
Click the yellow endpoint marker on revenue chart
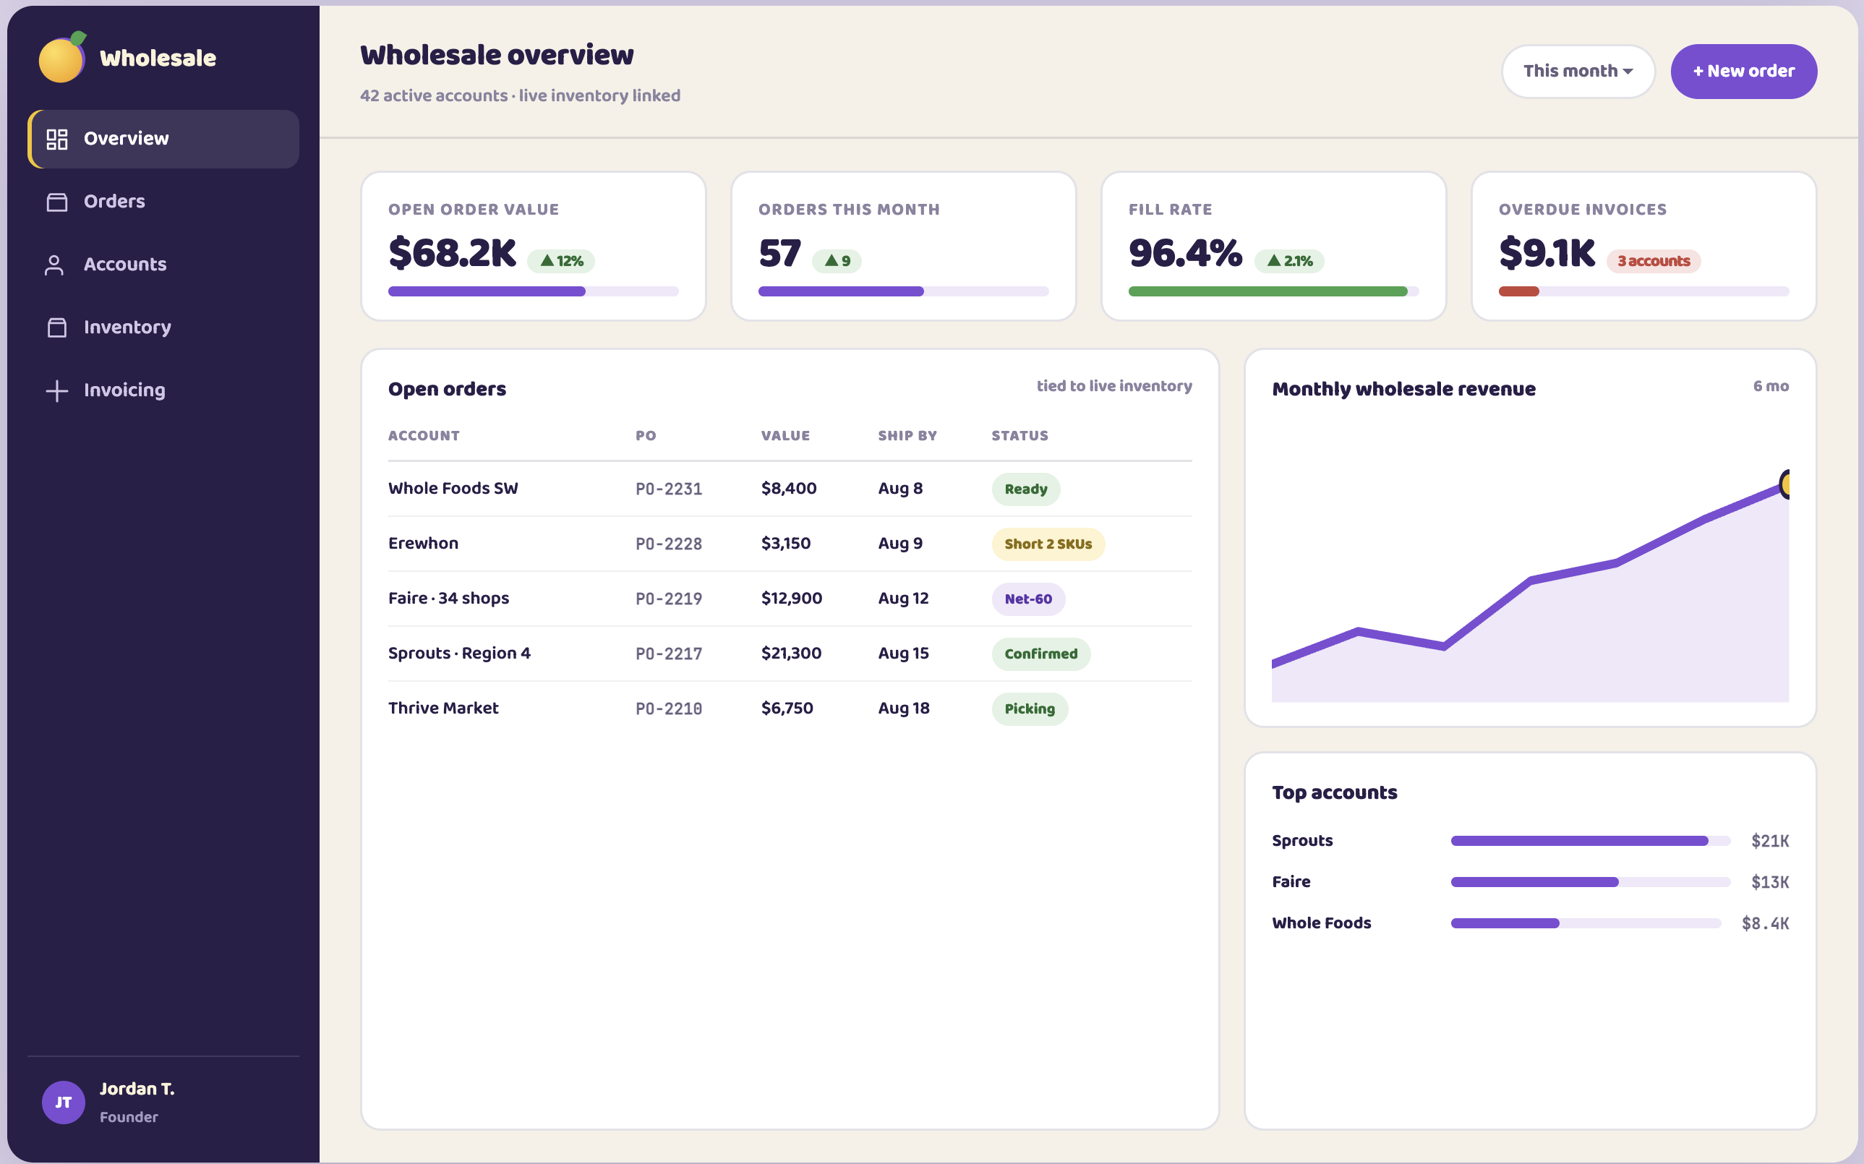point(1784,484)
